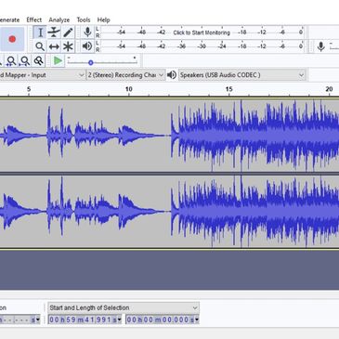Open the 2 (Stereo) Recording Channels dropdown
The height and width of the screenshot is (339, 339).
(x=125, y=75)
